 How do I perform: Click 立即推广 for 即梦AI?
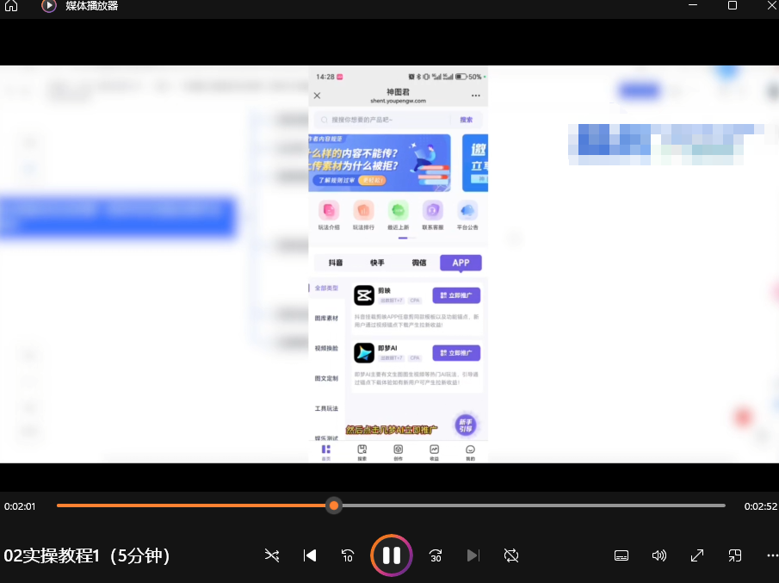coord(456,353)
